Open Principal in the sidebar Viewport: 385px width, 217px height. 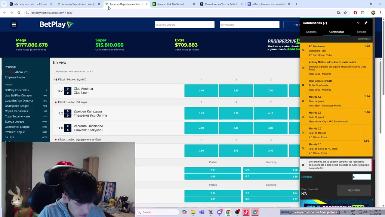(x=10, y=67)
